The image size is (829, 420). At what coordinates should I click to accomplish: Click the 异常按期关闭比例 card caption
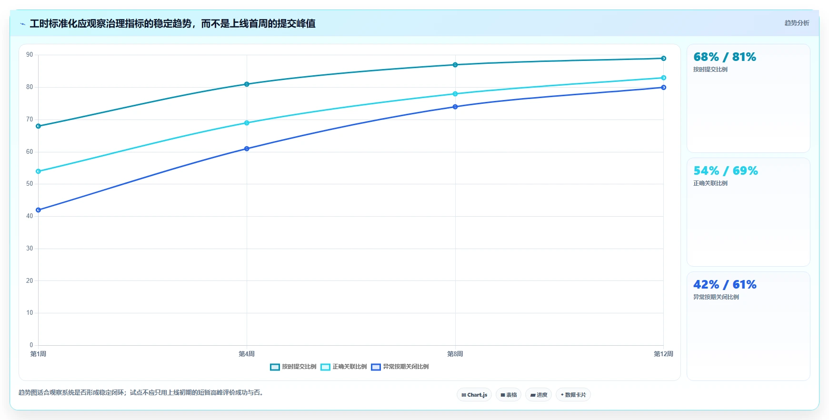point(716,297)
